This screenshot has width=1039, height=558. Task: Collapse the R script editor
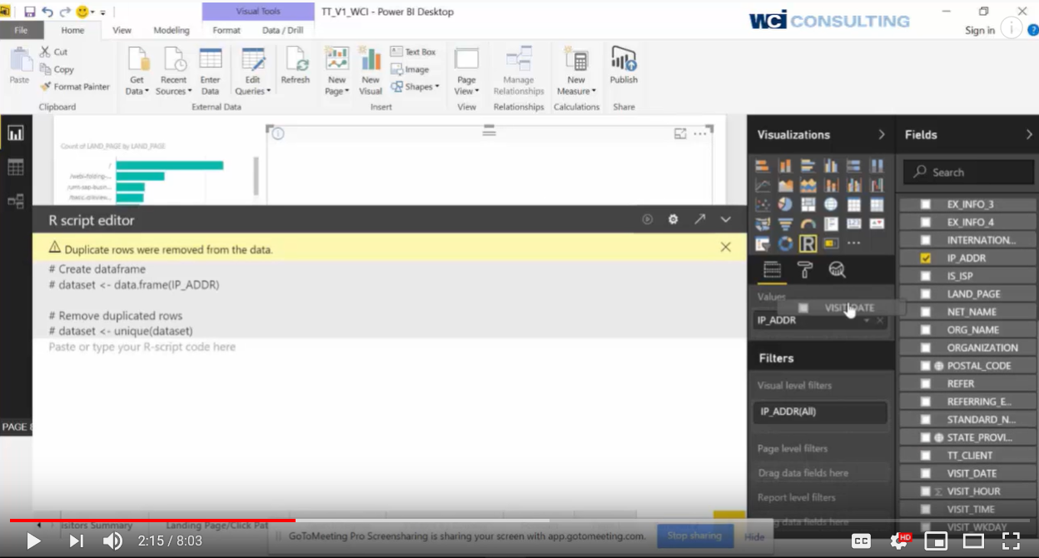pyautogui.click(x=726, y=220)
